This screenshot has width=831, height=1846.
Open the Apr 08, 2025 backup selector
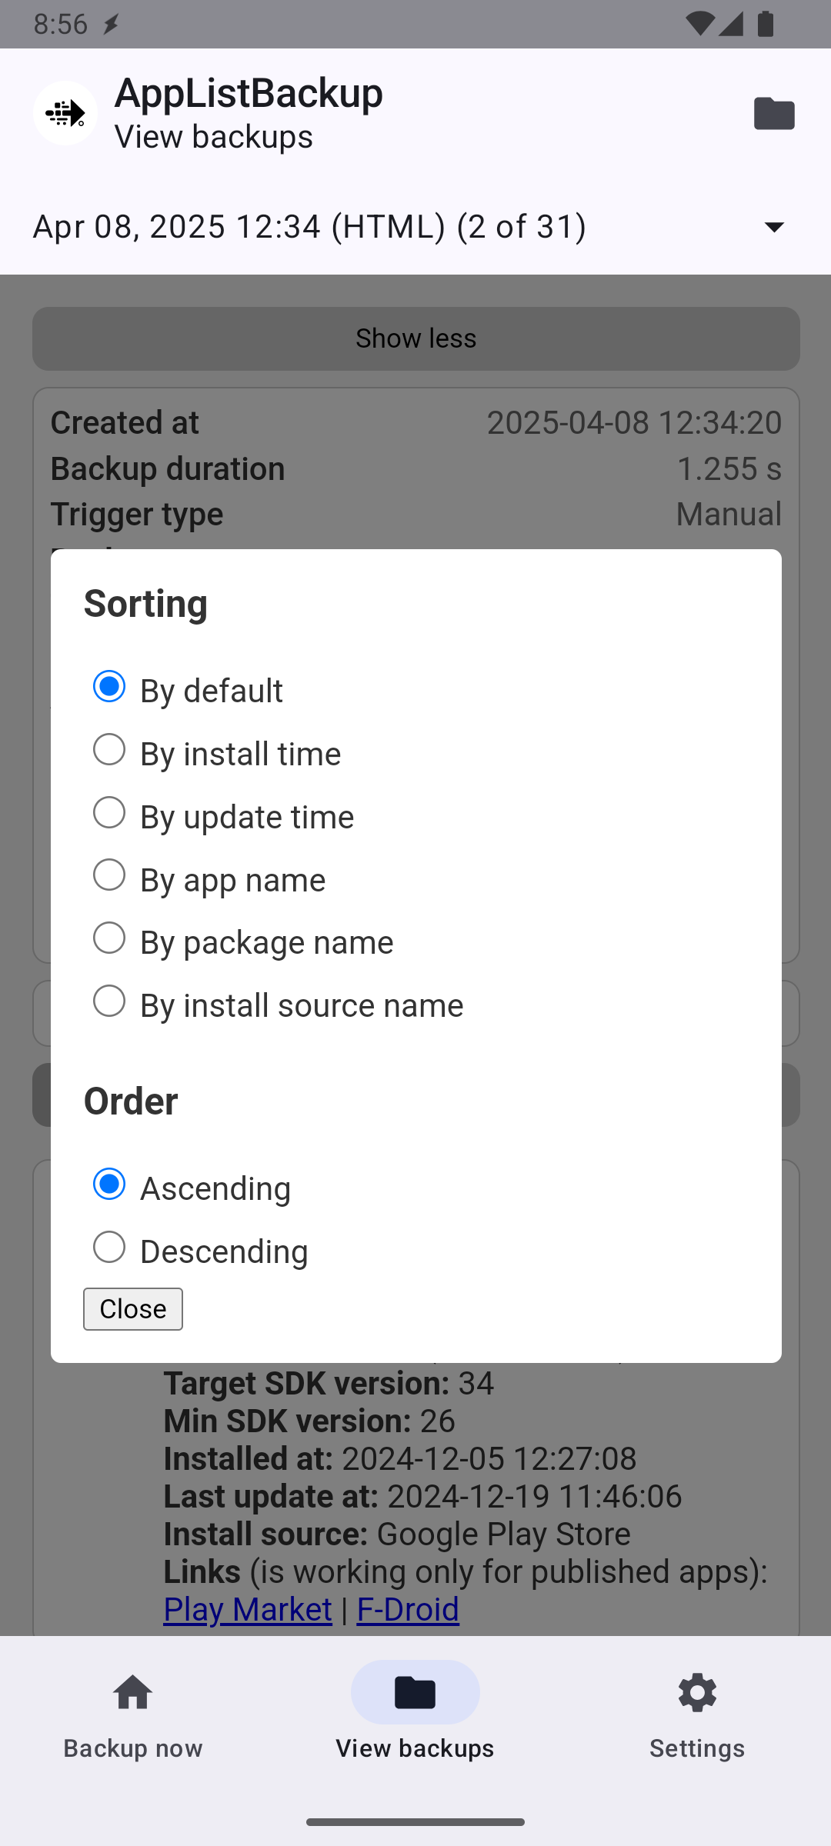coord(309,227)
